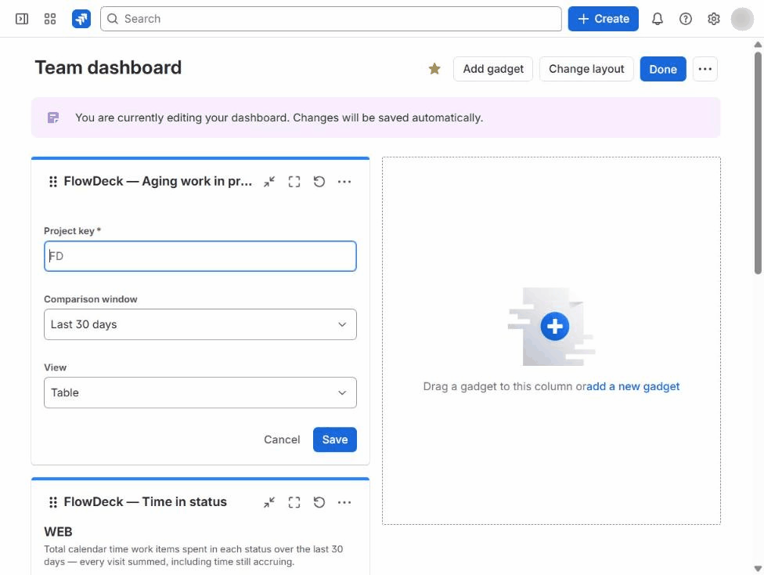Click the FlowDeck — Time in status title
The image size is (764, 575).
(145, 502)
